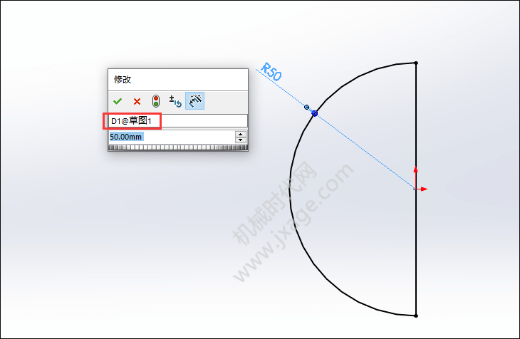
Task: Click the bottom endpoint of the vertical line
Action: (x=416, y=315)
